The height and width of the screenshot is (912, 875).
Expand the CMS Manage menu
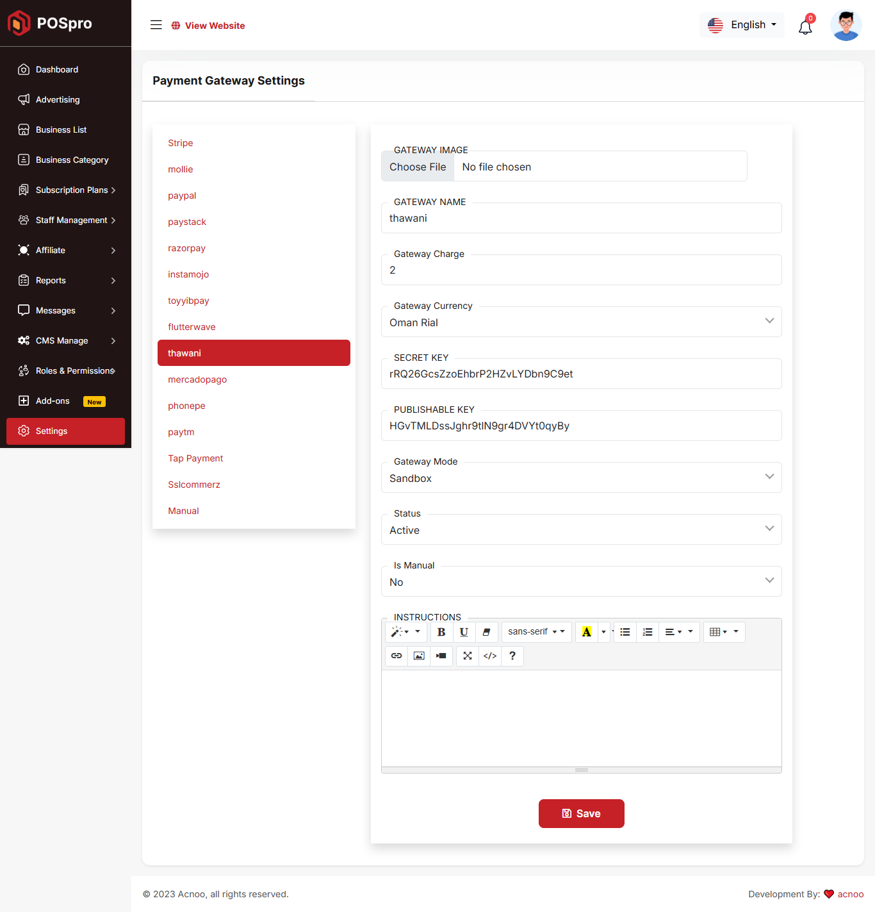[x=65, y=340]
